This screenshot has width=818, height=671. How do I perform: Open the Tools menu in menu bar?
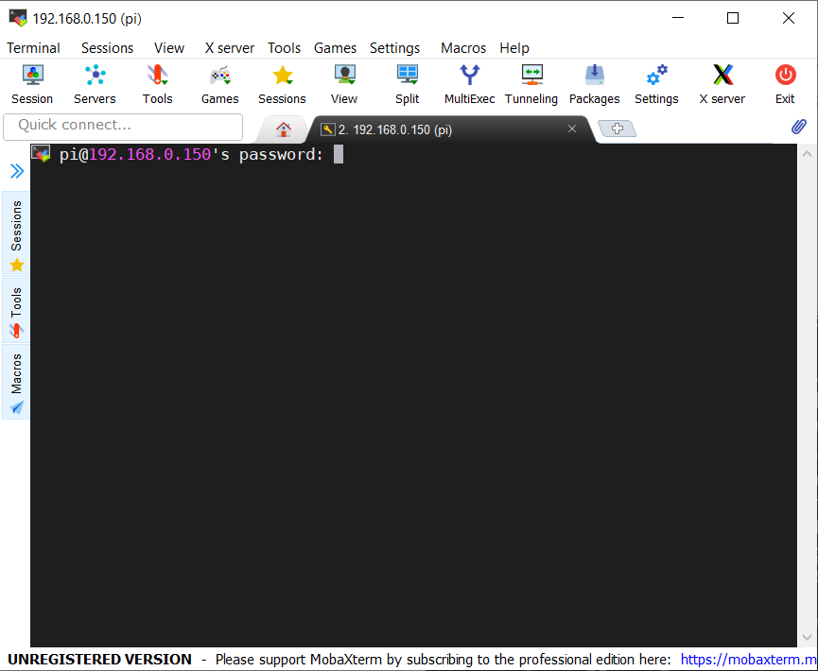coord(285,48)
